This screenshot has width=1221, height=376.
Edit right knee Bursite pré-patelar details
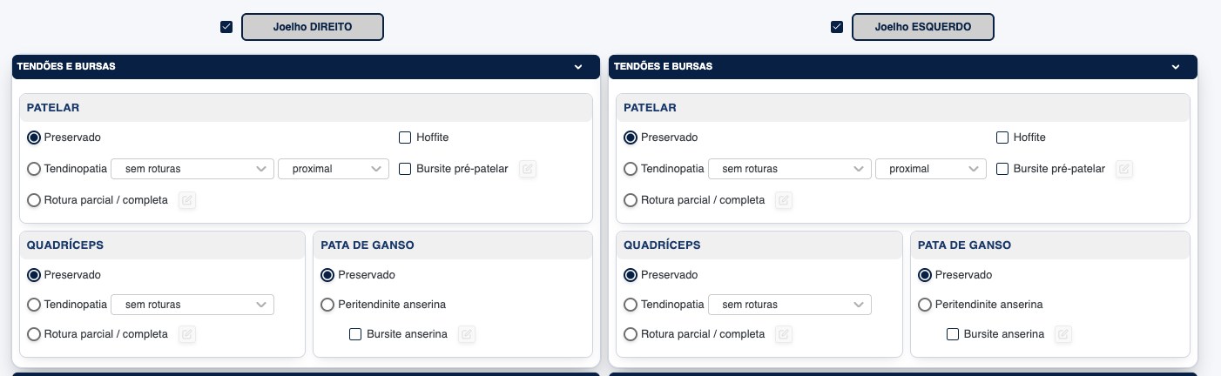[528, 169]
